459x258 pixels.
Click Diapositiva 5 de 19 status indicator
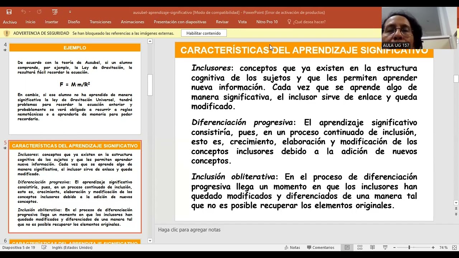click(x=19, y=248)
